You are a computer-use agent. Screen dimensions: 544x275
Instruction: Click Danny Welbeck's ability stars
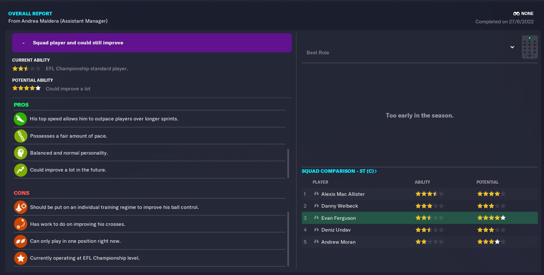(429, 206)
